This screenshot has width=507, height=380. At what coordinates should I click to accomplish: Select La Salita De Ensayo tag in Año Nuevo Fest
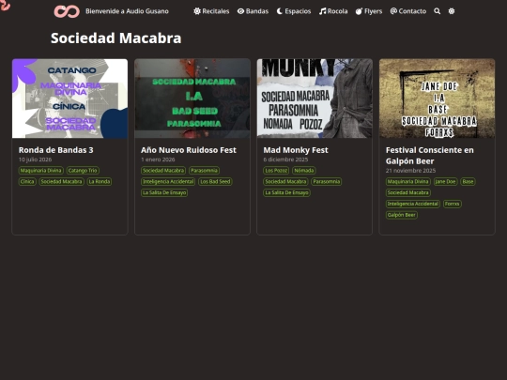point(164,192)
